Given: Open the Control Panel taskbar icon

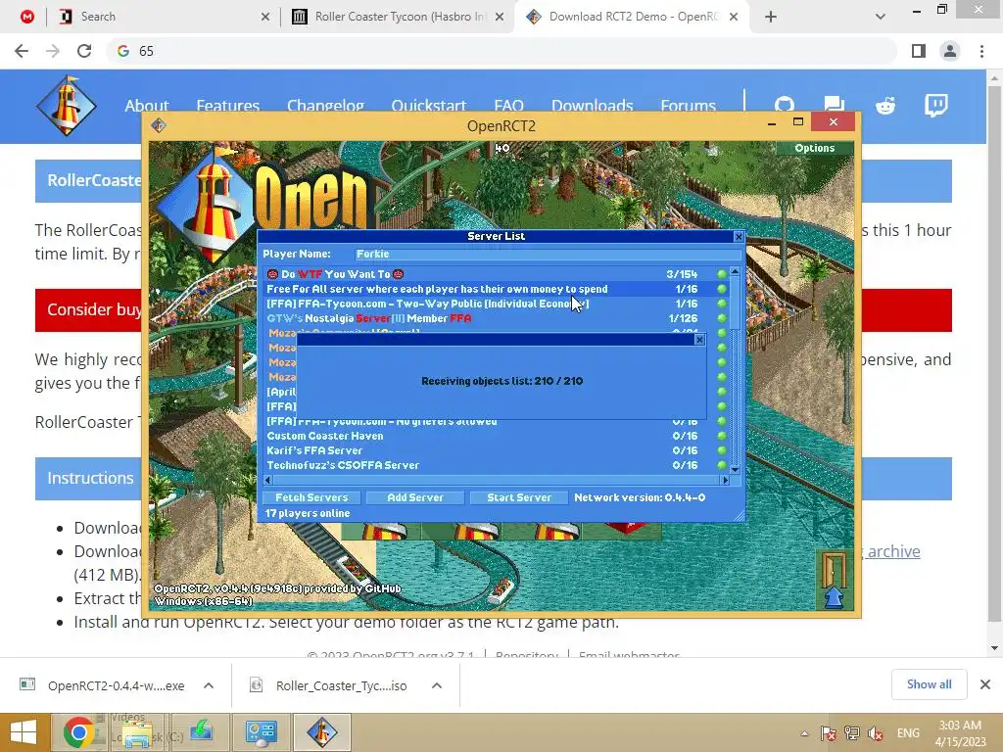Looking at the screenshot, I should click(261, 732).
